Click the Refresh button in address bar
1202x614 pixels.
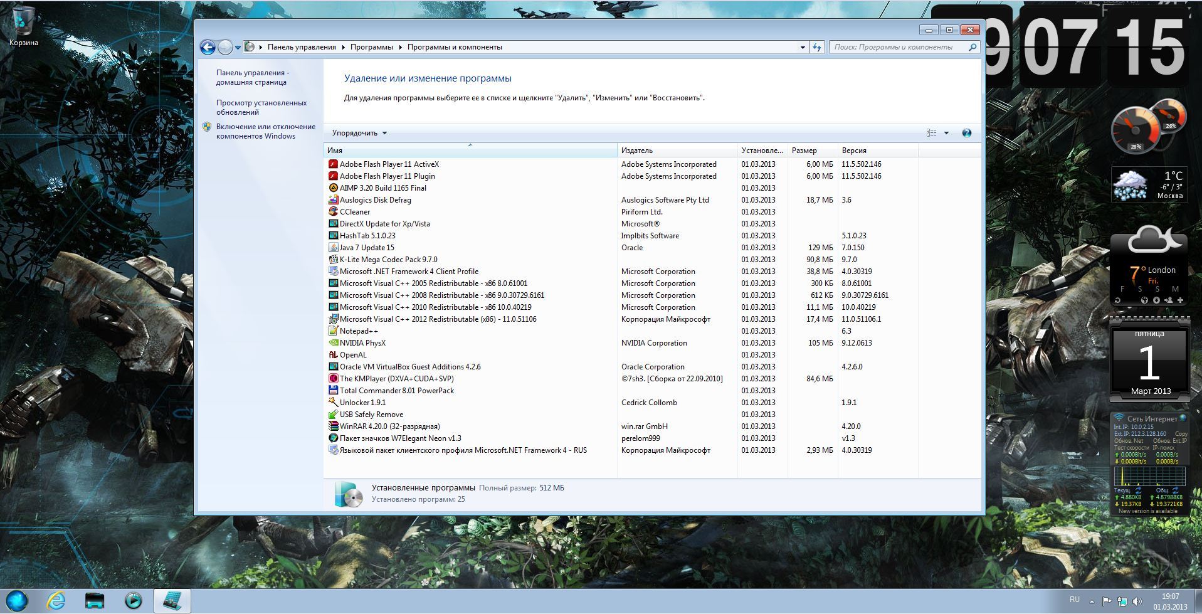point(816,47)
